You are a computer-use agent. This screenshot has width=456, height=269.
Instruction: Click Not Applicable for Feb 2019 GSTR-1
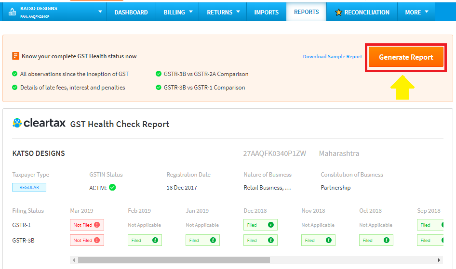(x=144, y=225)
